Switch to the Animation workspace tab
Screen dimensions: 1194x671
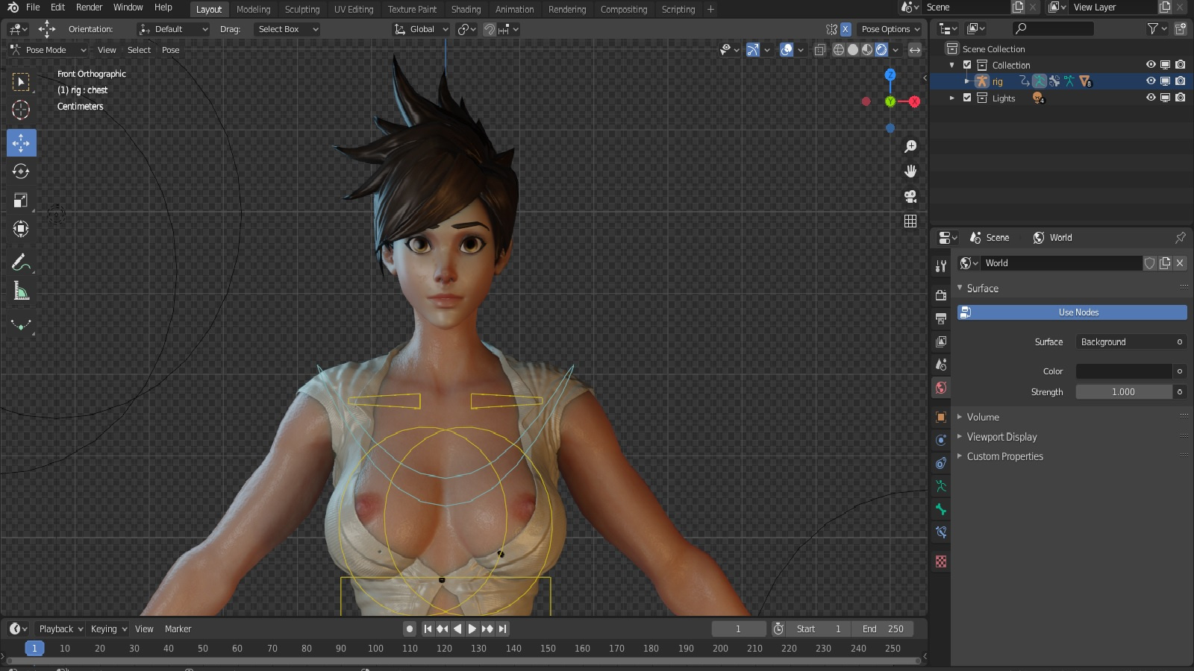[515, 9]
